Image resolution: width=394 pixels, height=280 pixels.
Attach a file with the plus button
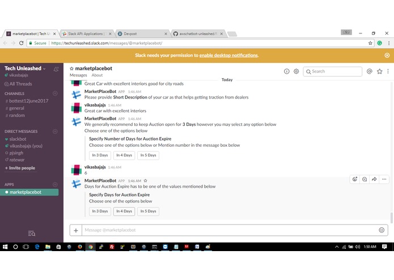click(x=76, y=230)
